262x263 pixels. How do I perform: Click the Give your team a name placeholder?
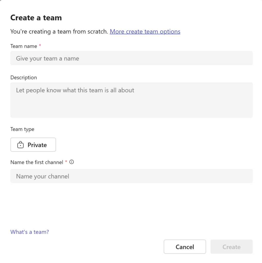tap(47, 59)
